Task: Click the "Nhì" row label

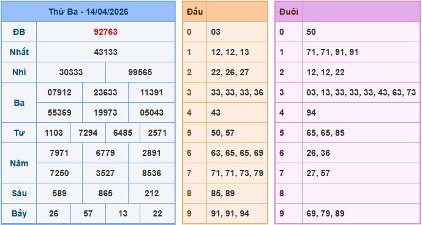Action: click(19, 72)
